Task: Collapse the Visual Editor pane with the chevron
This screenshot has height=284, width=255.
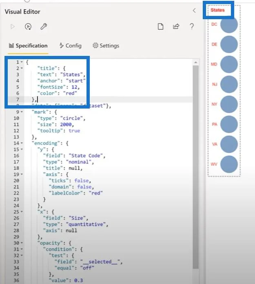Action: click(194, 11)
